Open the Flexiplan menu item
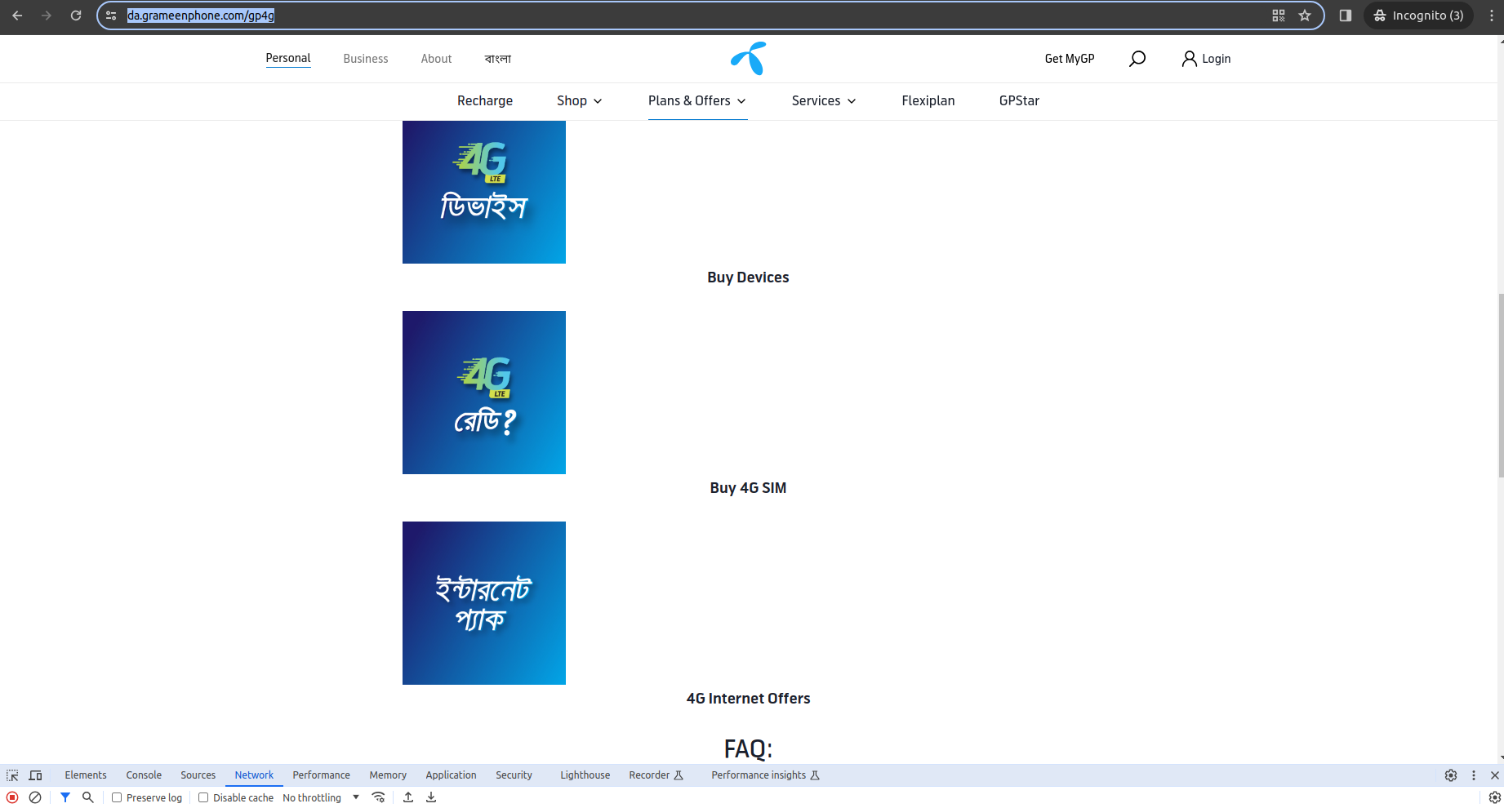The image size is (1504, 808). coord(928,100)
